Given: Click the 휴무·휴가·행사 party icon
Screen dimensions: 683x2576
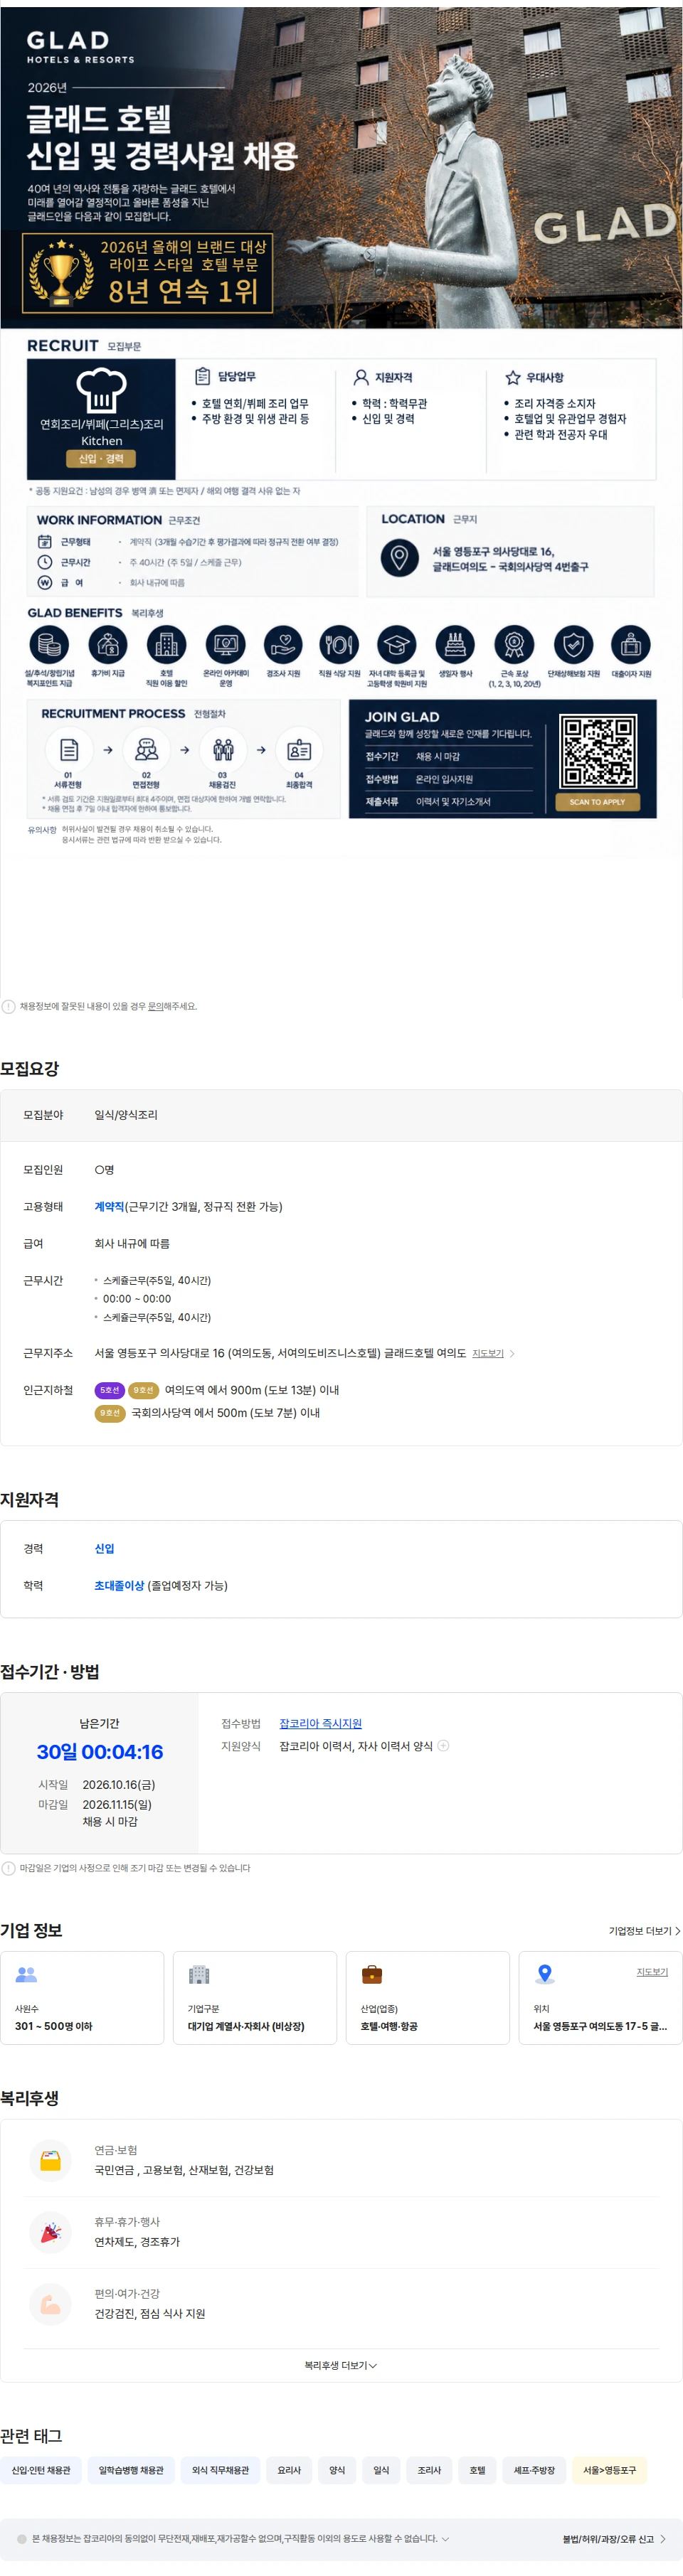Looking at the screenshot, I should (50, 2232).
